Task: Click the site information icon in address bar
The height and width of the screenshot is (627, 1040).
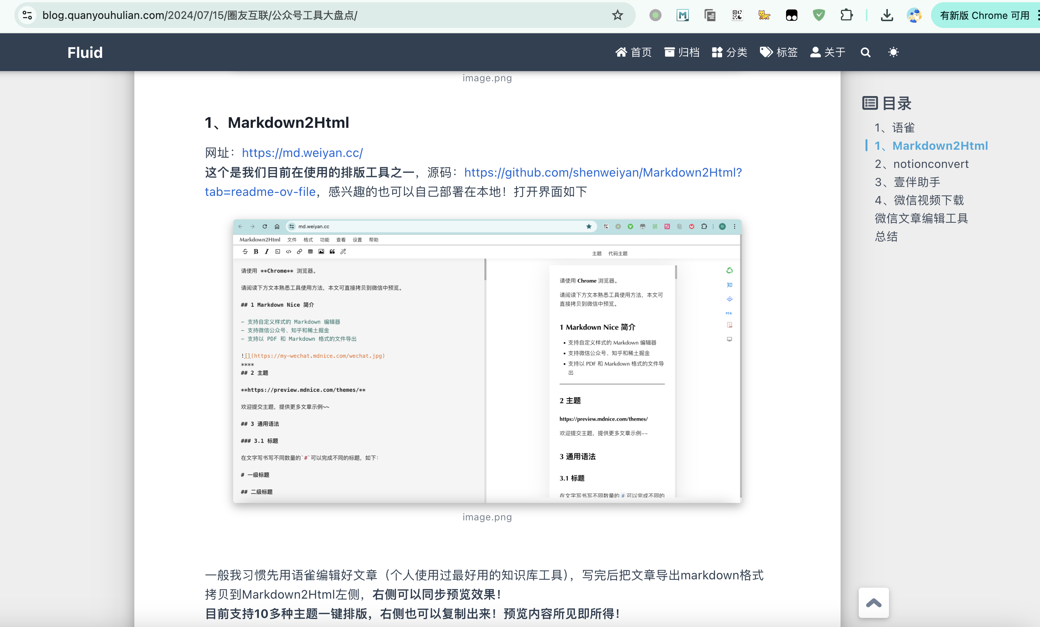Action: (x=27, y=16)
